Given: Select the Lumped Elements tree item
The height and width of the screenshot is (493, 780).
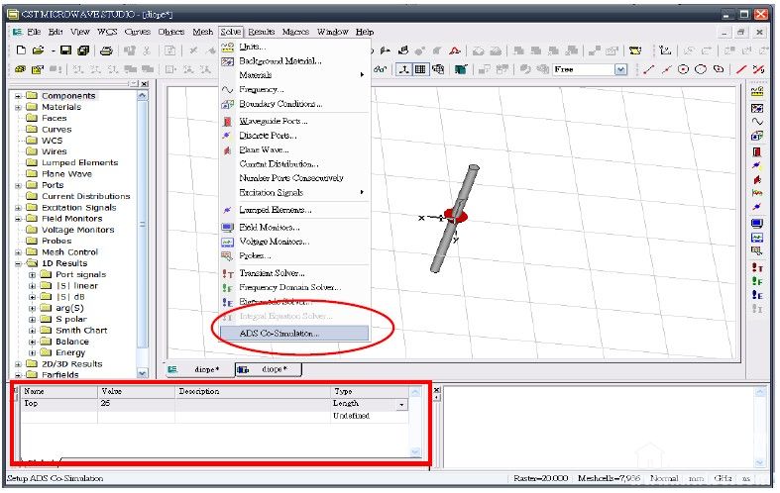Looking at the screenshot, I should coord(79,162).
